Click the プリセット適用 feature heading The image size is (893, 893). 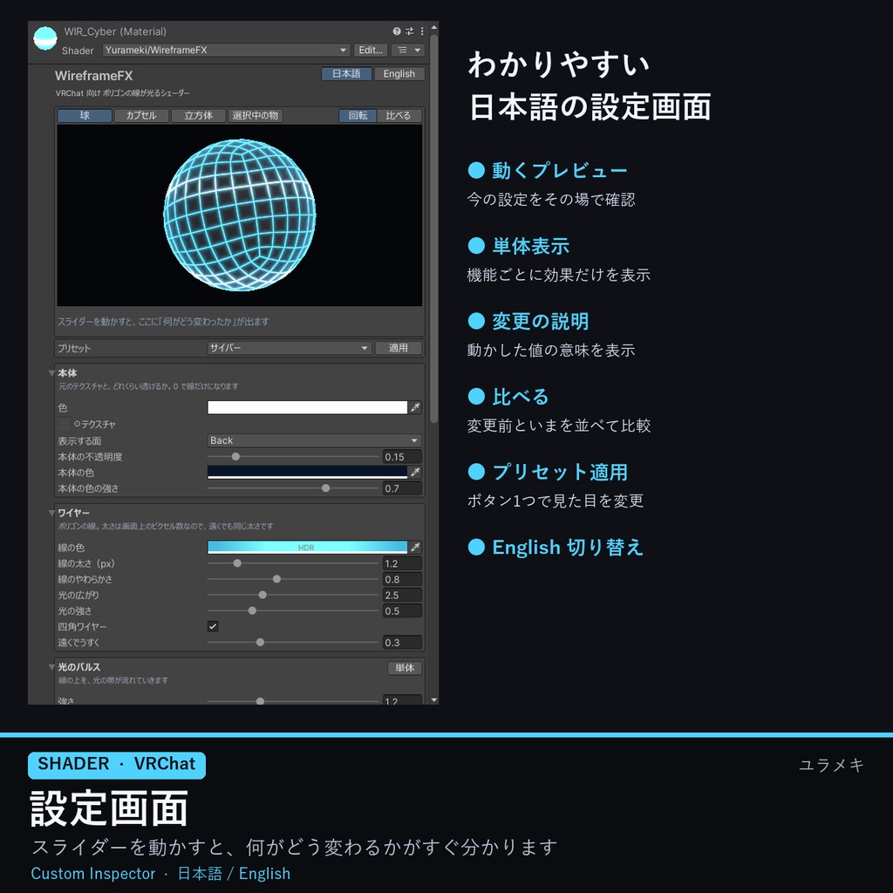point(560,472)
